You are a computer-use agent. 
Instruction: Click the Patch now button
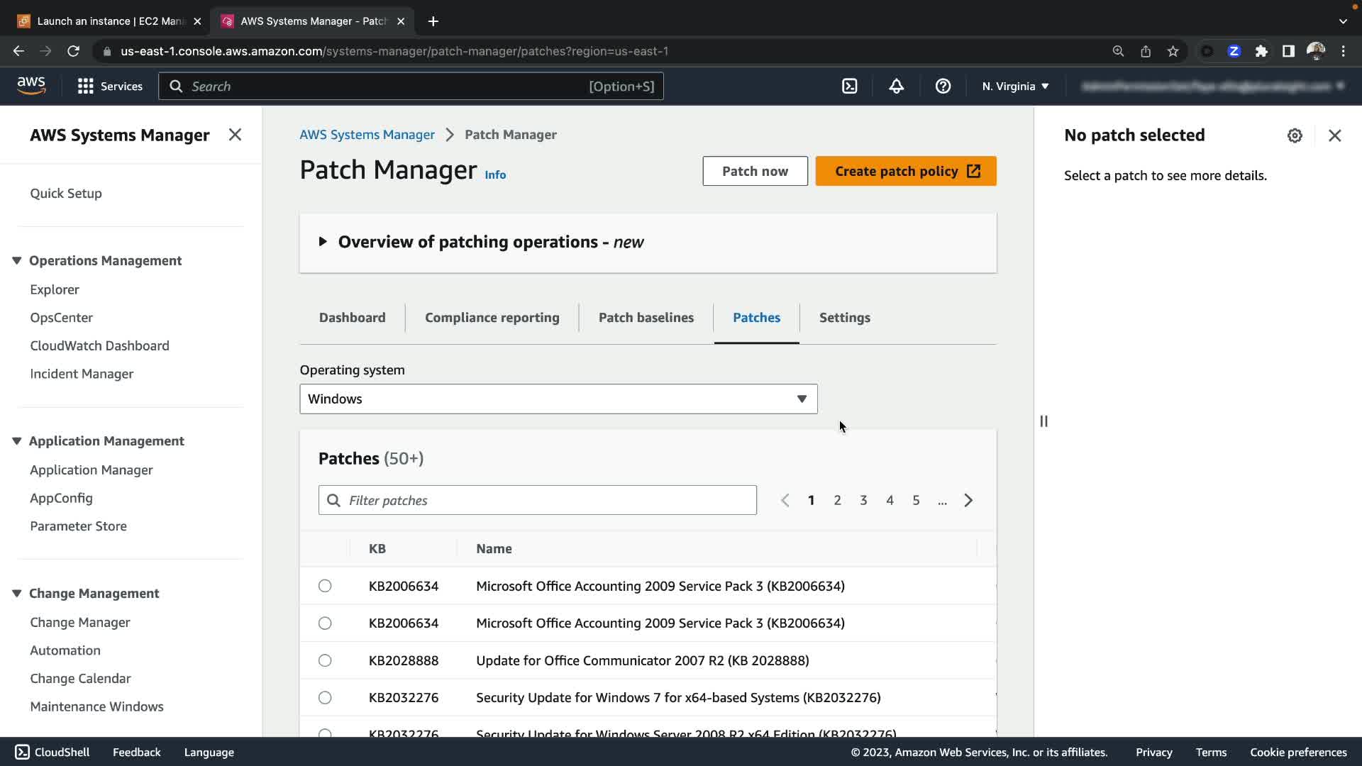(x=755, y=171)
